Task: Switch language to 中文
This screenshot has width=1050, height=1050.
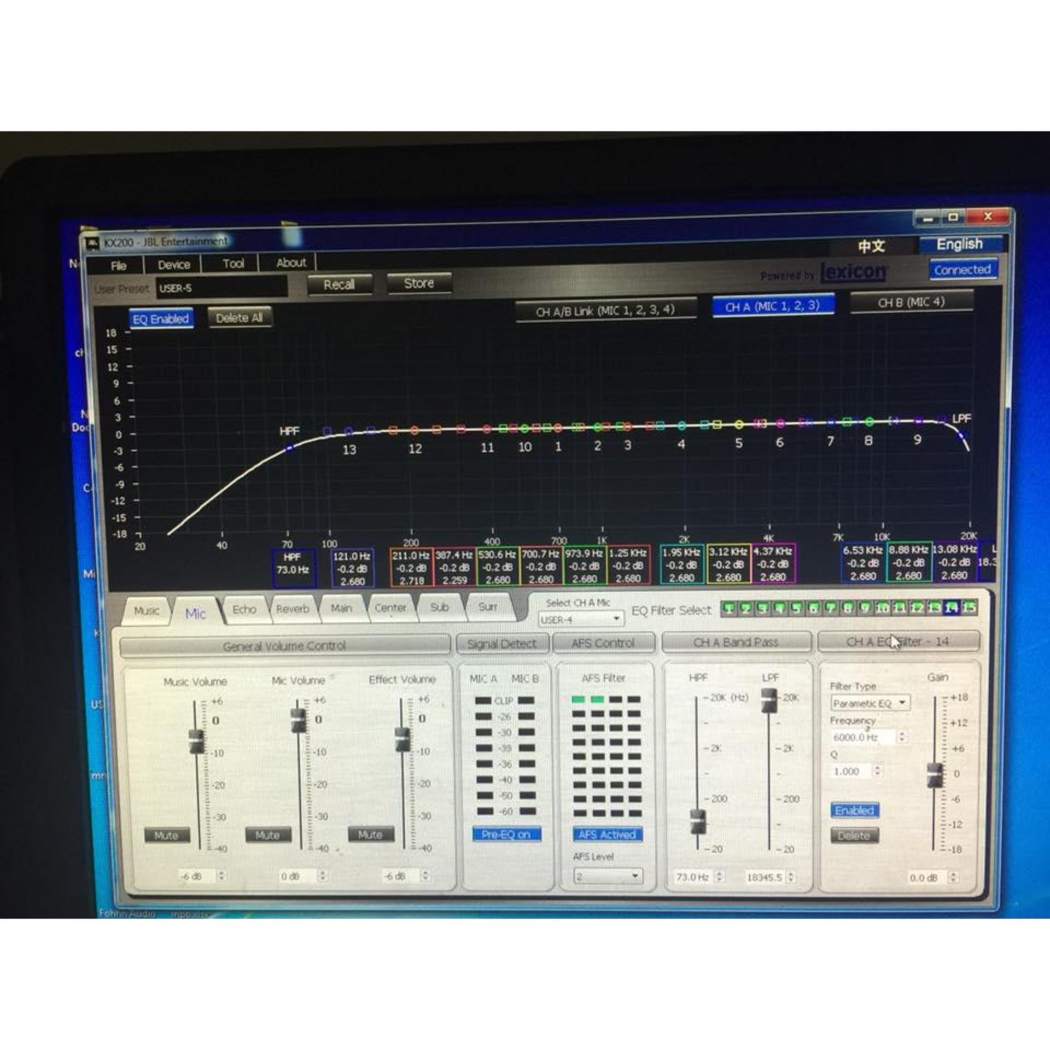Action: tap(871, 246)
